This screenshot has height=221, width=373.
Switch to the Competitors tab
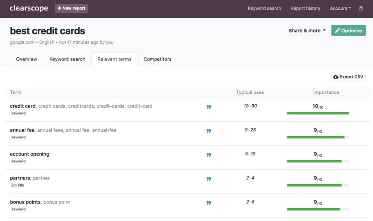pyautogui.click(x=157, y=59)
